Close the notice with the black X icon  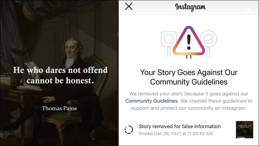pos(129,7)
